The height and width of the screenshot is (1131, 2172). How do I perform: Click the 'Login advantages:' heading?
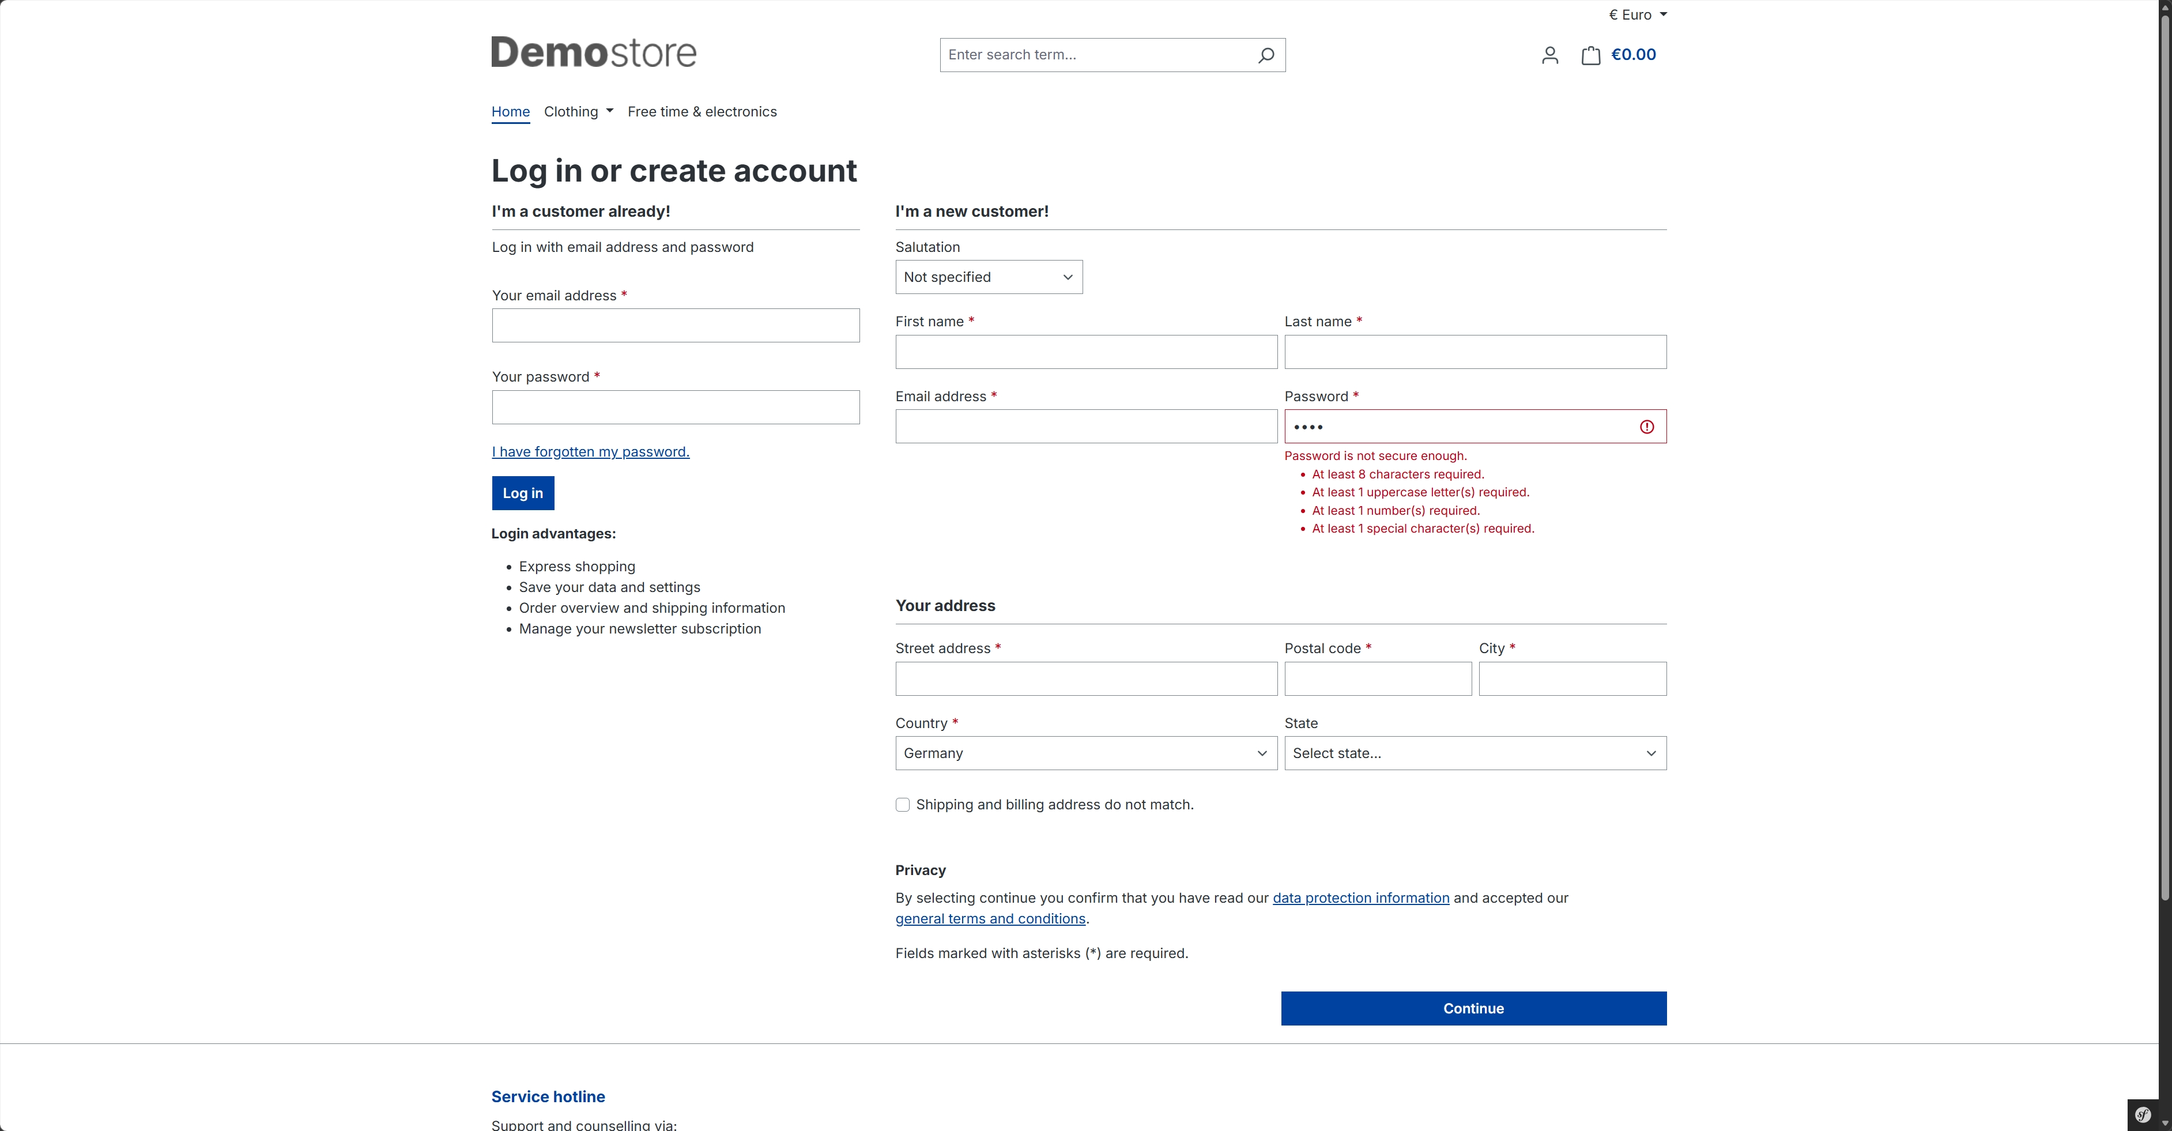(553, 534)
